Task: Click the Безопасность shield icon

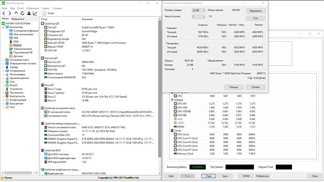Action: pos(7,96)
